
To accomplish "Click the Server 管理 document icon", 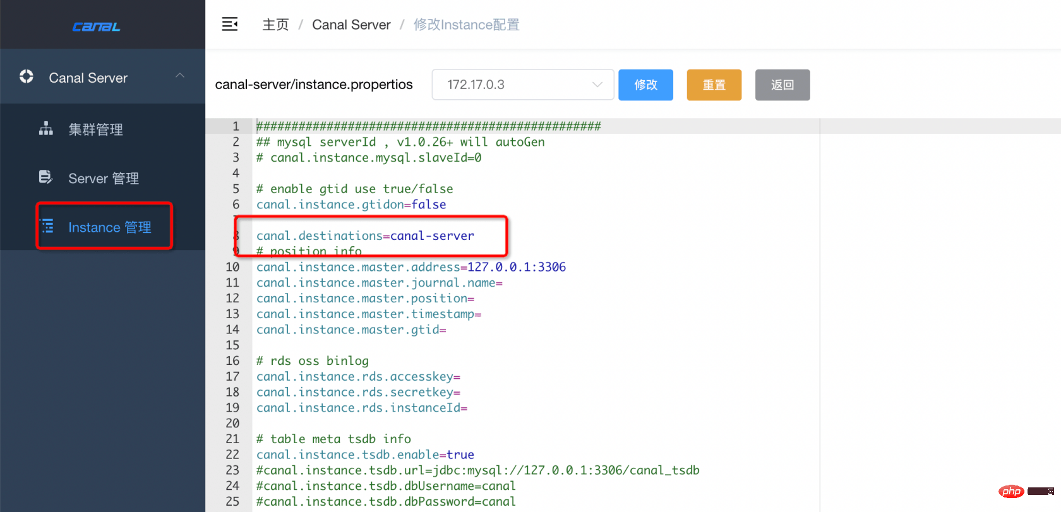I will 45,177.
